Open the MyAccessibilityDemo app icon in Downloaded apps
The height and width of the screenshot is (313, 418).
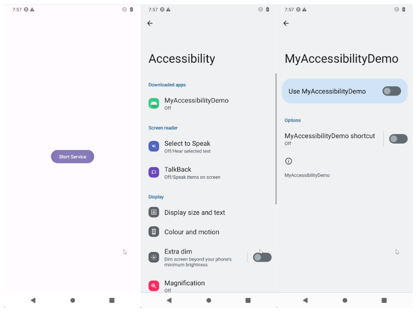click(x=154, y=103)
